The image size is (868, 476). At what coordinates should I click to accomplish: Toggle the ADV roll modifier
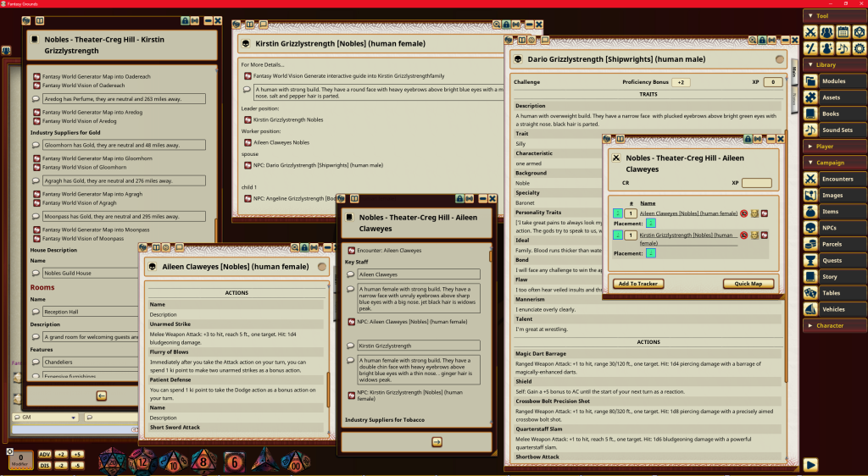tap(45, 455)
